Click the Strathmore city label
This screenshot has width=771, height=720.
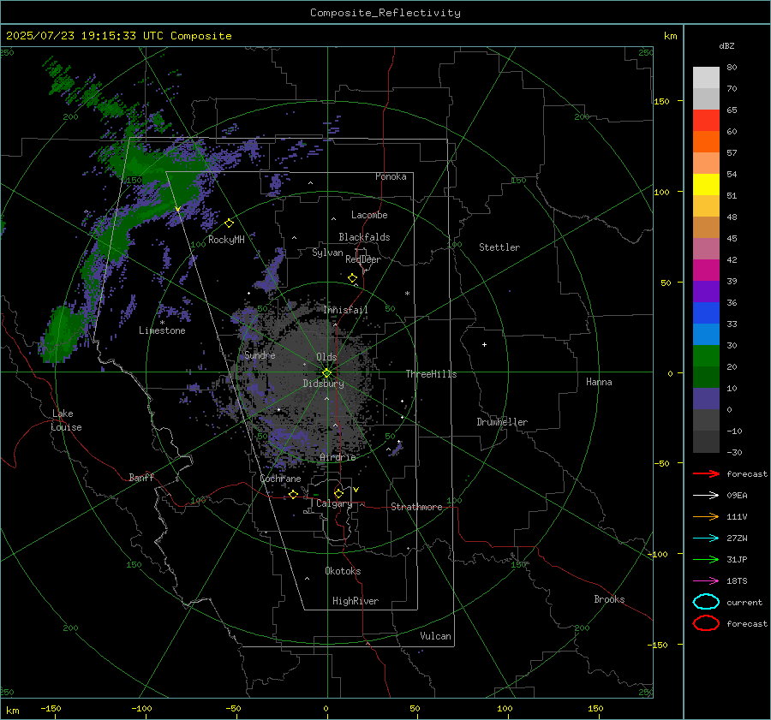click(x=416, y=507)
